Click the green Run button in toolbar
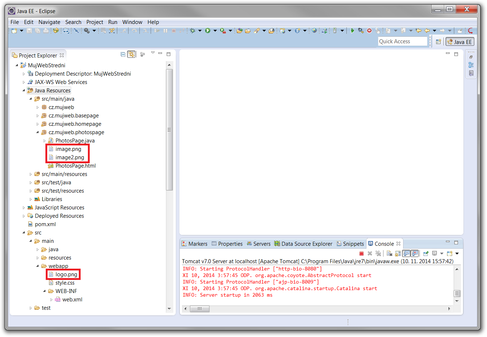Screen dimensions: 487x337 pos(208,31)
